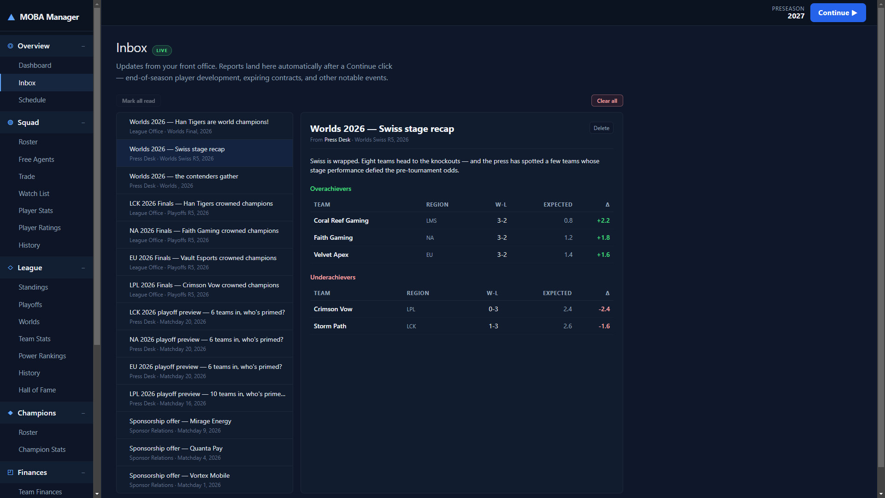885x498 pixels.
Task: Open Sponsorship offer Vortex Mobile
Action: pos(205,480)
